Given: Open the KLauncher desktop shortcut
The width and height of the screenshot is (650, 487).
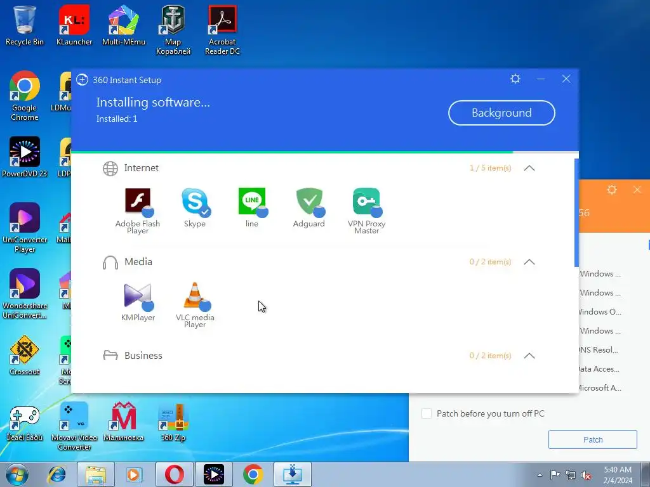Looking at the screenshot, I should tap(74, 25).
